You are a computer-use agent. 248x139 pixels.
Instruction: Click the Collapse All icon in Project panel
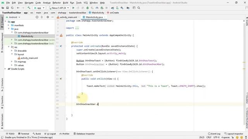(x=42, y=17)
